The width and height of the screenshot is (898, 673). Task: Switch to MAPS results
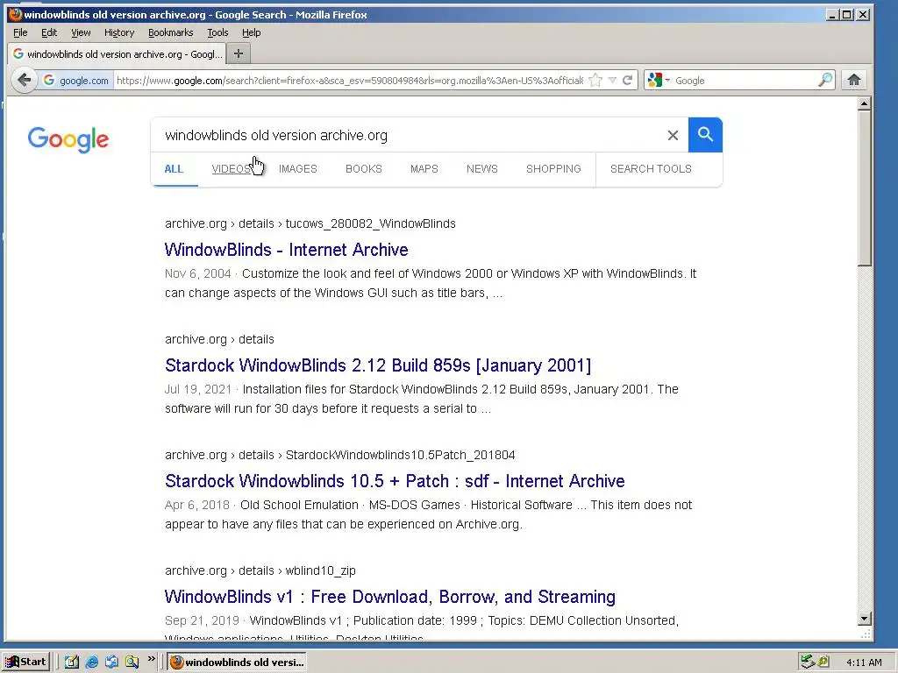424,169
